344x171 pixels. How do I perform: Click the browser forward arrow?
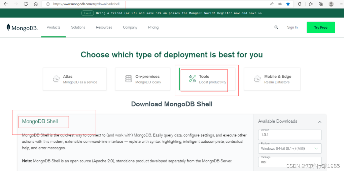[16, 4]
